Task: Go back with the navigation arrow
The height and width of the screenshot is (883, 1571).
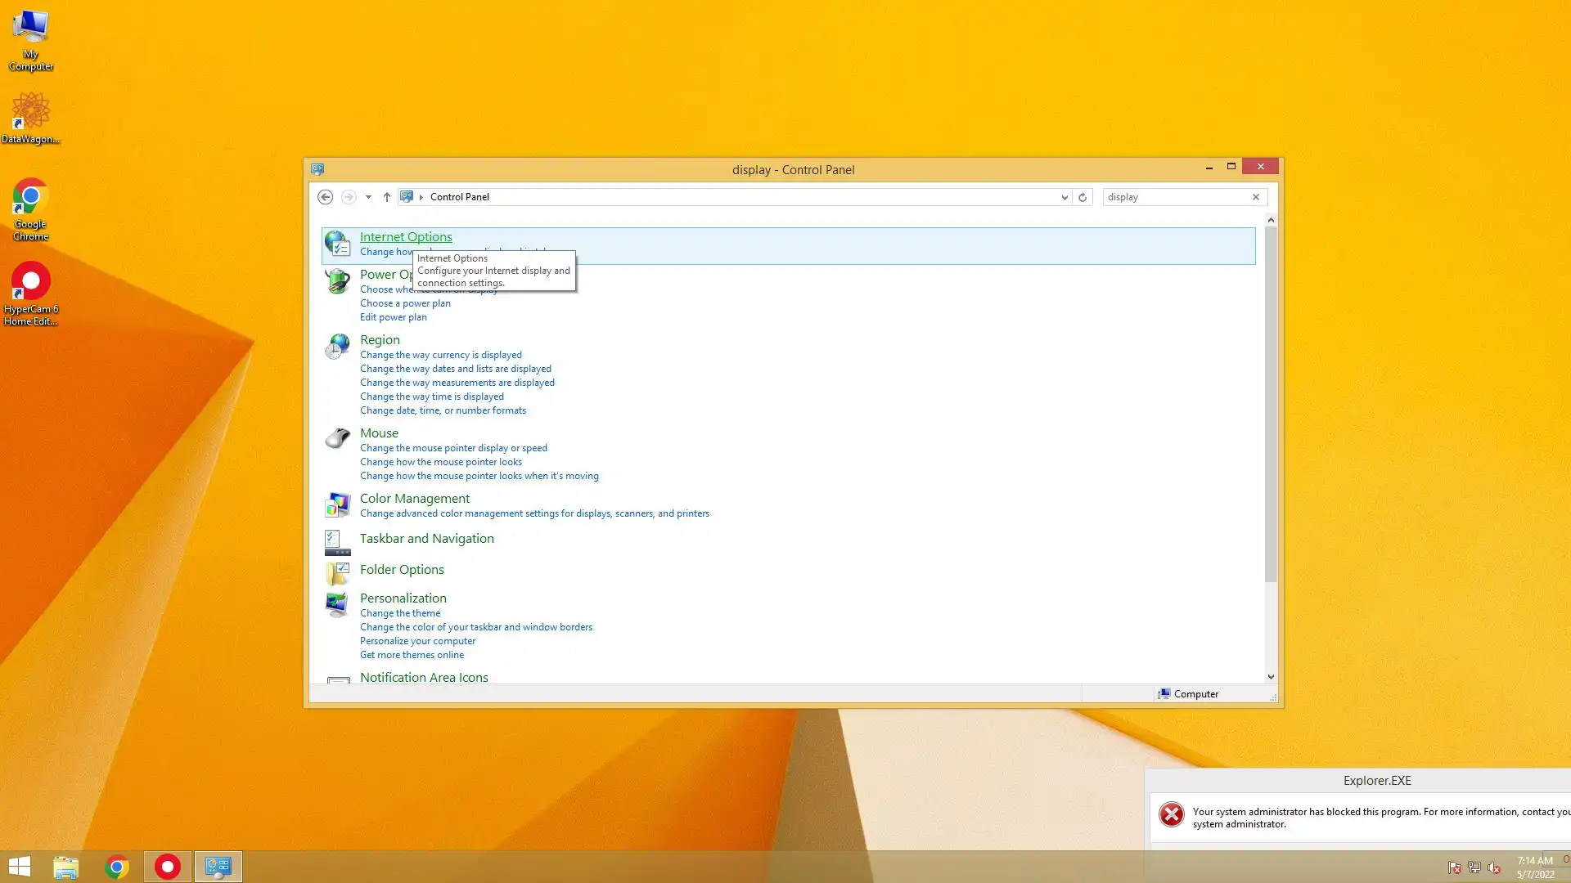Action: (325, 197)
